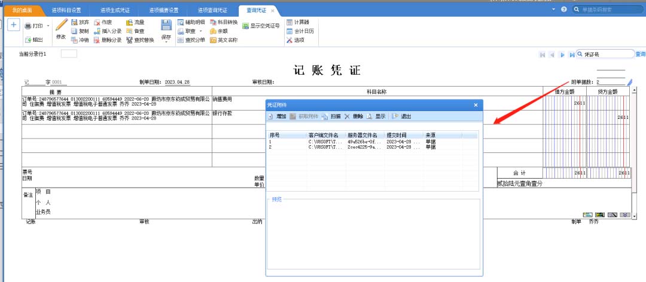Click 英文名称 English name button
The width and height of the screenshot is (646, 282).
(x=224, y=40)
